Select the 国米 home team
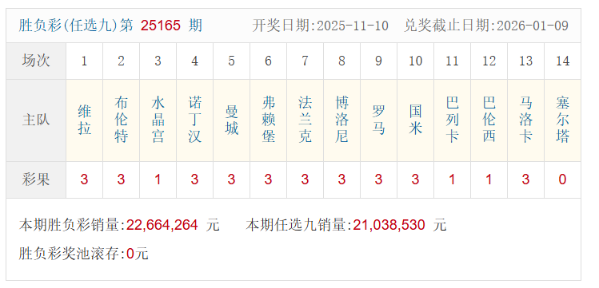 [415, 120]
